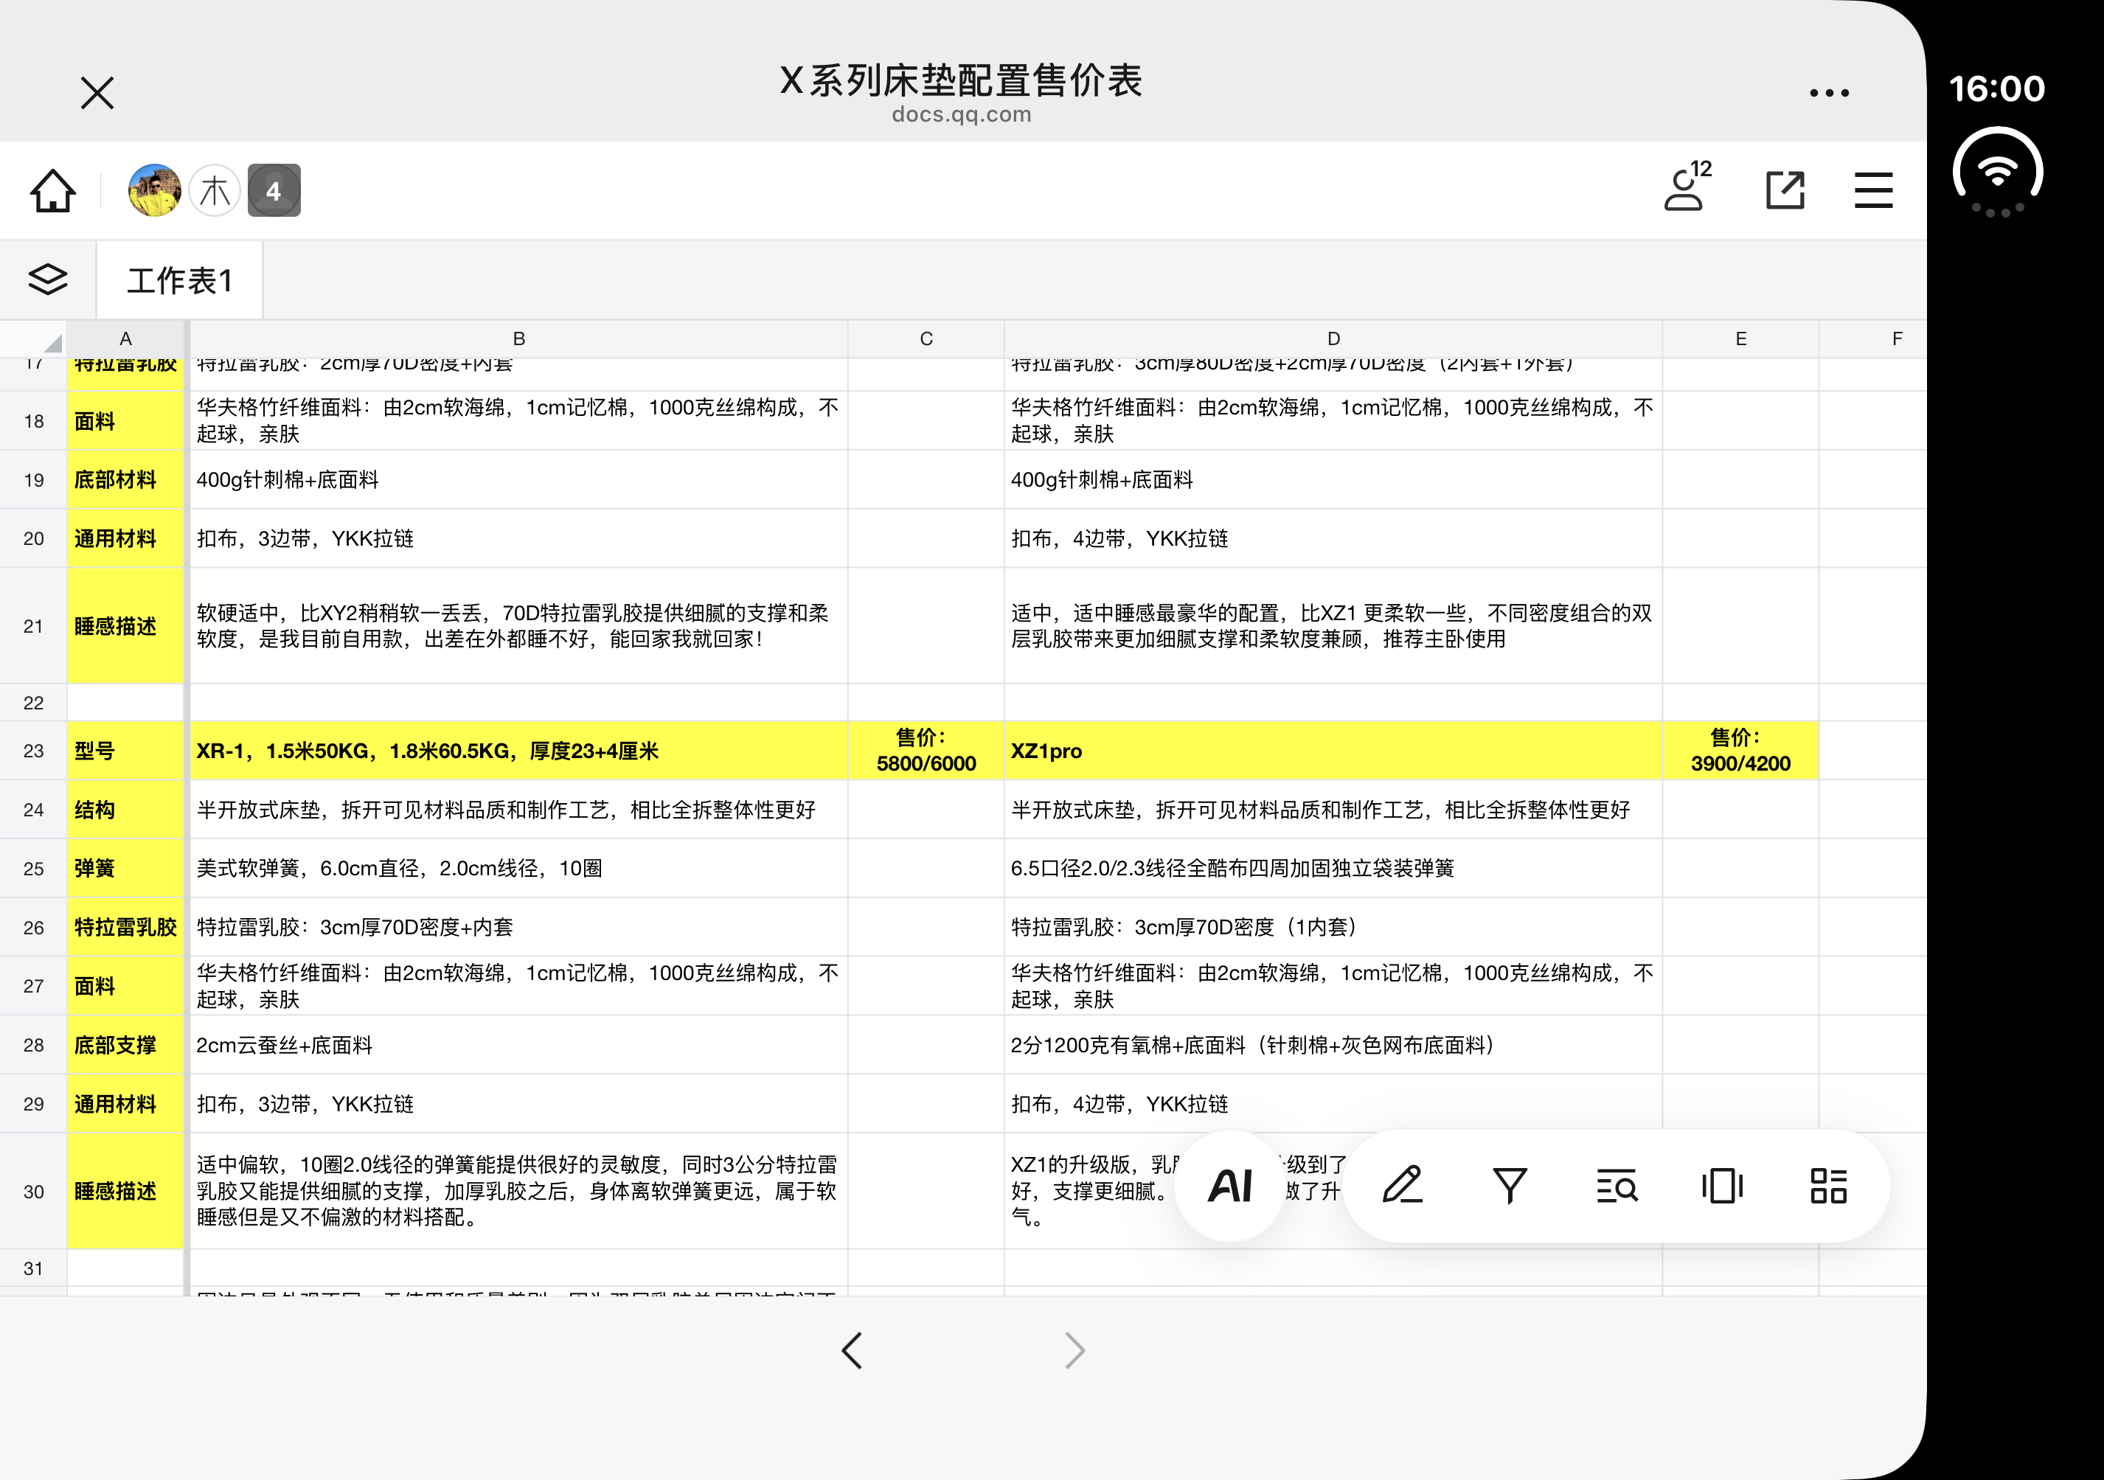Select the 底部支撑 label cell

click(x=125, y=1045)
